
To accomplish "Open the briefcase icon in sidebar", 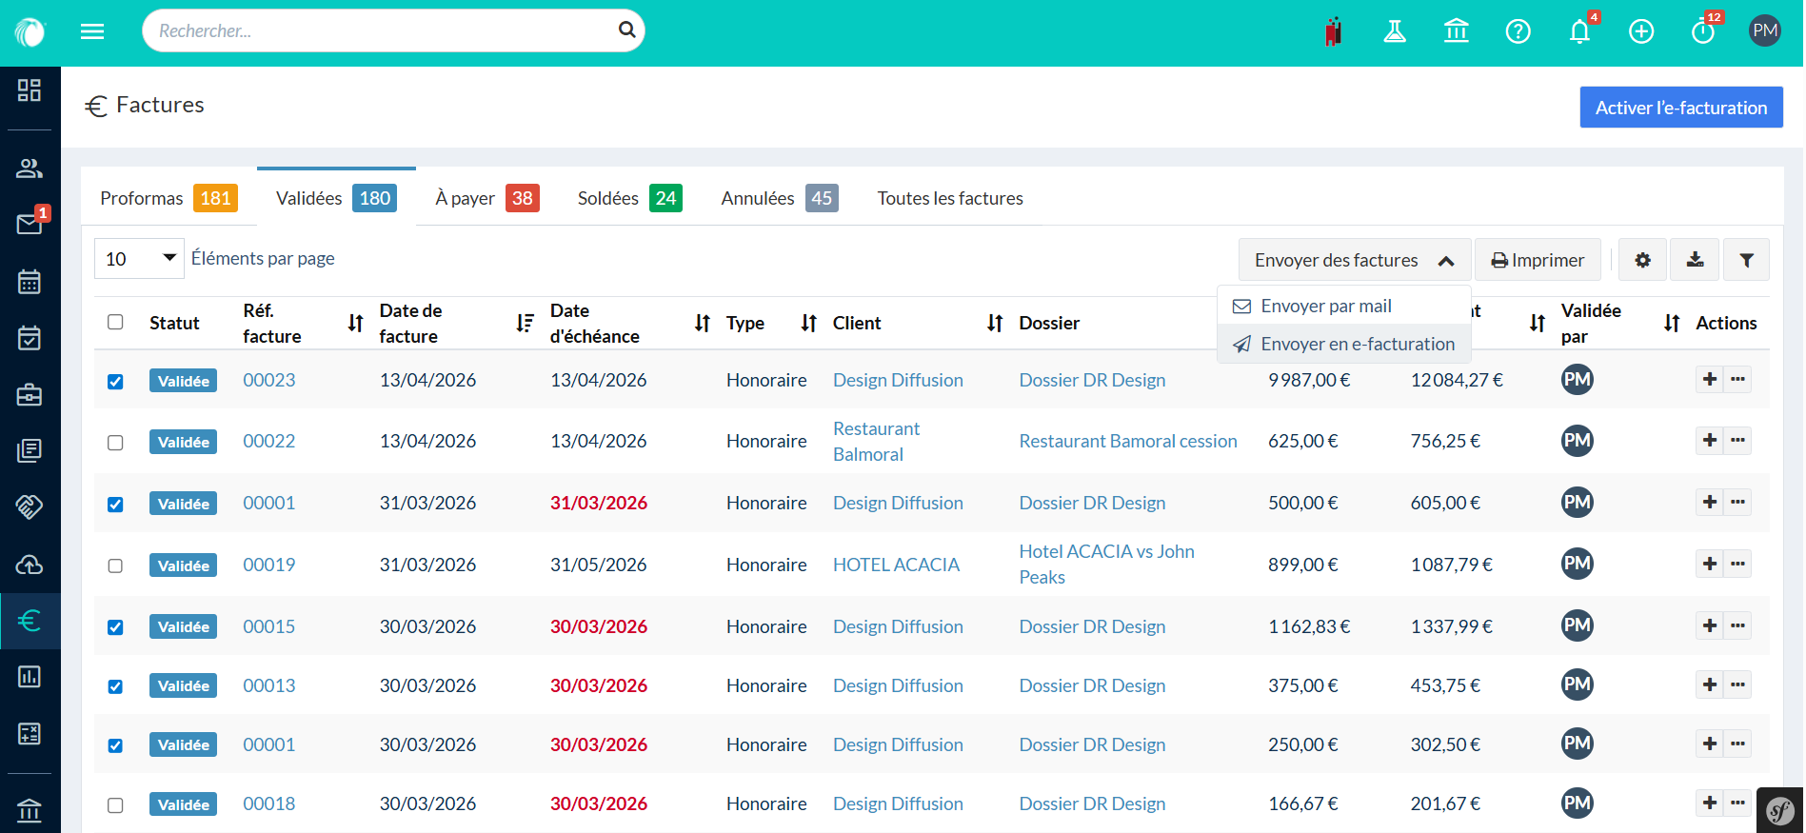I will click(30, 394).
